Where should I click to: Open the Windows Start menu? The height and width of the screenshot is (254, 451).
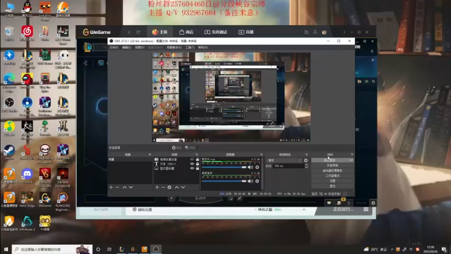coord(6,249)
